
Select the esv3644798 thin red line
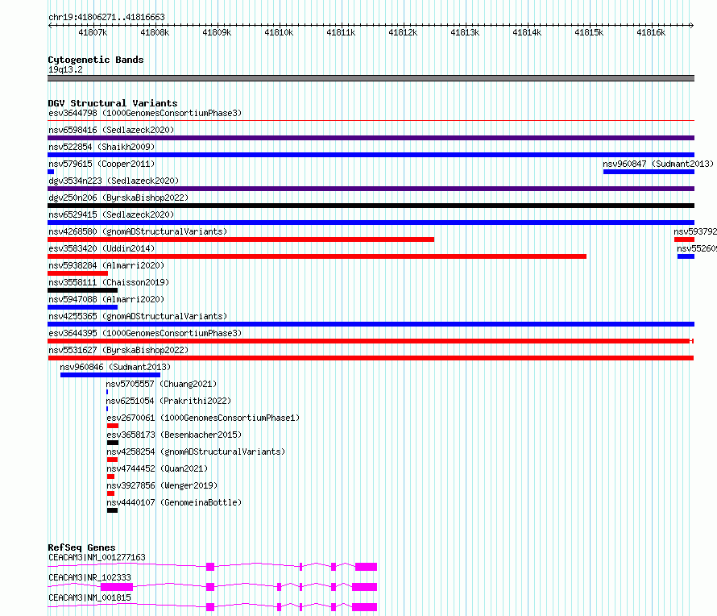point(371,121)
